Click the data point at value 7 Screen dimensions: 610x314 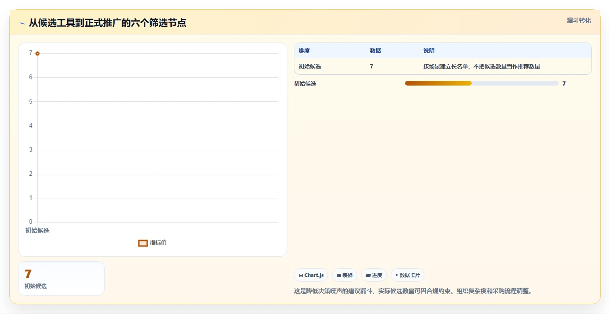pyautogui.click(x=37, y=53)
